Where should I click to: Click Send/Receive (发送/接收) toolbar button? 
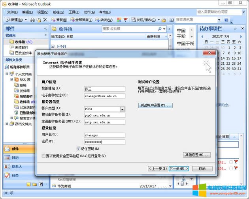pos(144,20)
